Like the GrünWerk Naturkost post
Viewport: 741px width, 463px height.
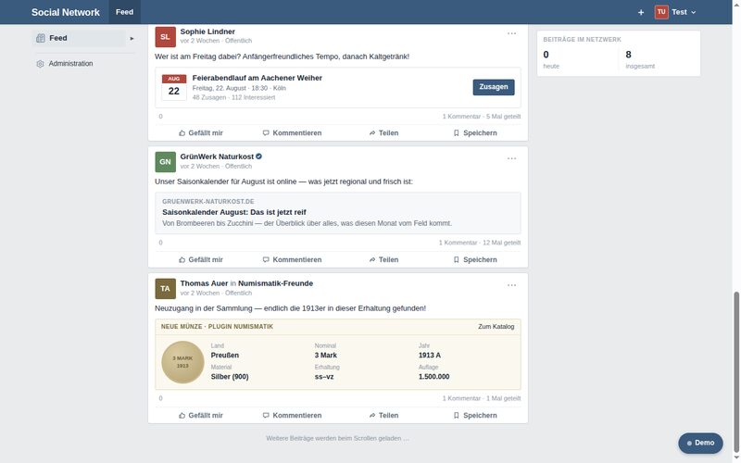tap(201, 260)
